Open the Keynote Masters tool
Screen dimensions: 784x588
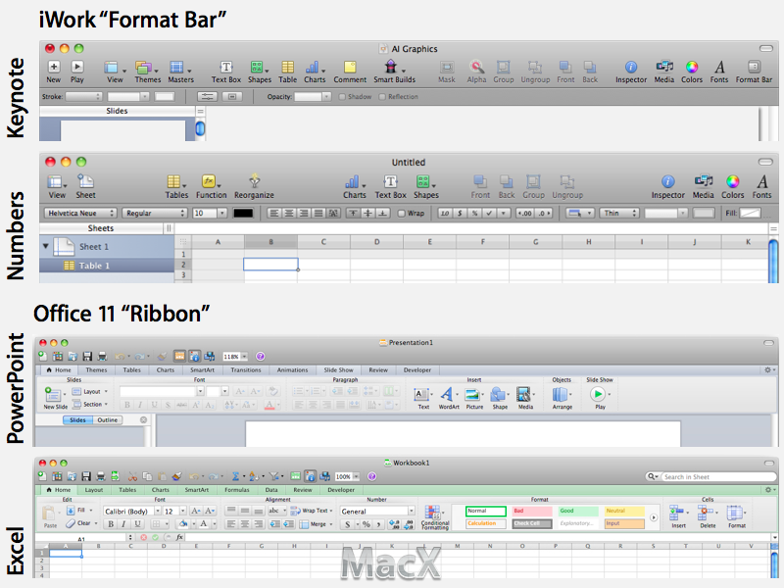(178, 68)
